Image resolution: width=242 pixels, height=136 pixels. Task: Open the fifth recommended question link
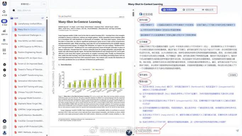188,116
